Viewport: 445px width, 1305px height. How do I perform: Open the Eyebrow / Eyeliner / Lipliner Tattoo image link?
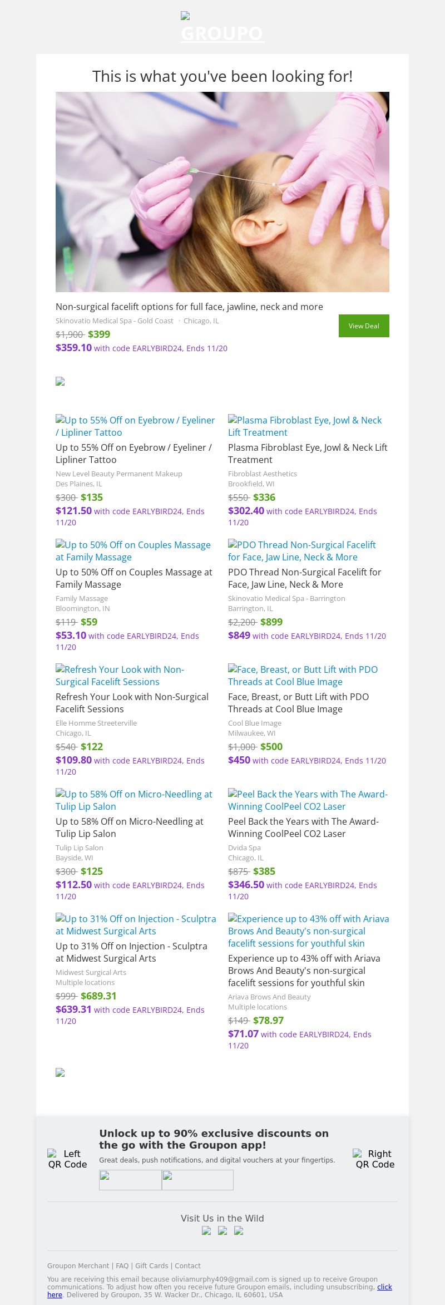click(135, 426)
